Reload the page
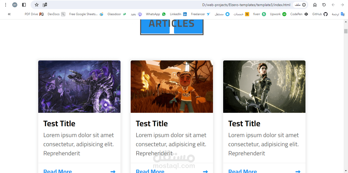 324,5
